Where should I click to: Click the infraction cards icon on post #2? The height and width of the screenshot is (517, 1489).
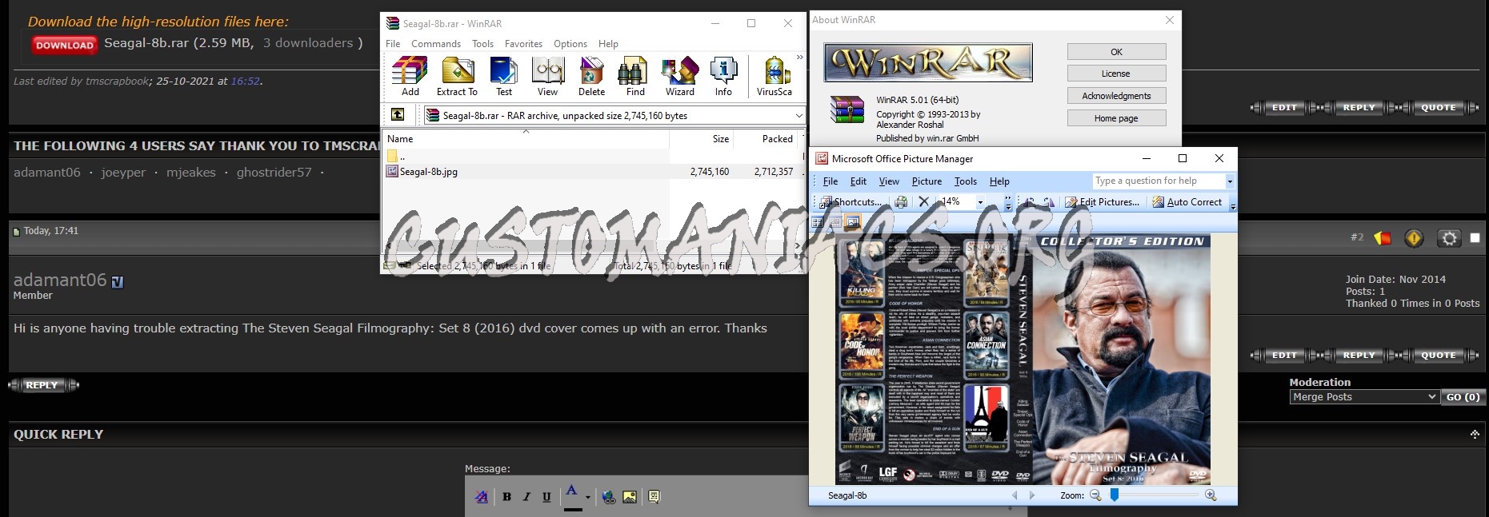tap(1383, 238)
